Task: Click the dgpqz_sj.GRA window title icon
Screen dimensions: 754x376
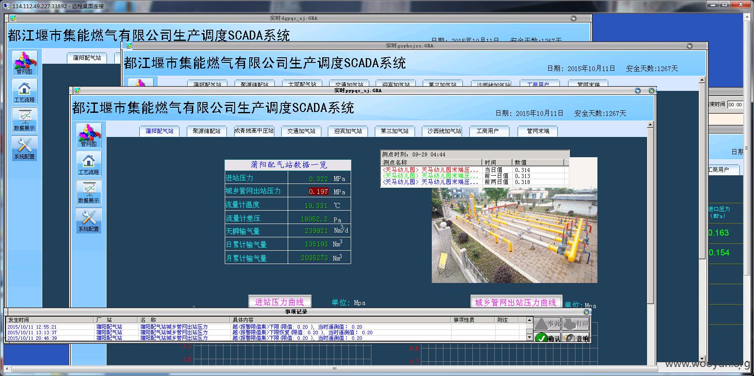Action: click(13, 18)
